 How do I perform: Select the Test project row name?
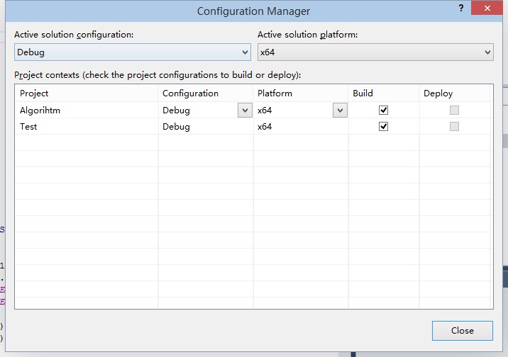pos(28,127)
